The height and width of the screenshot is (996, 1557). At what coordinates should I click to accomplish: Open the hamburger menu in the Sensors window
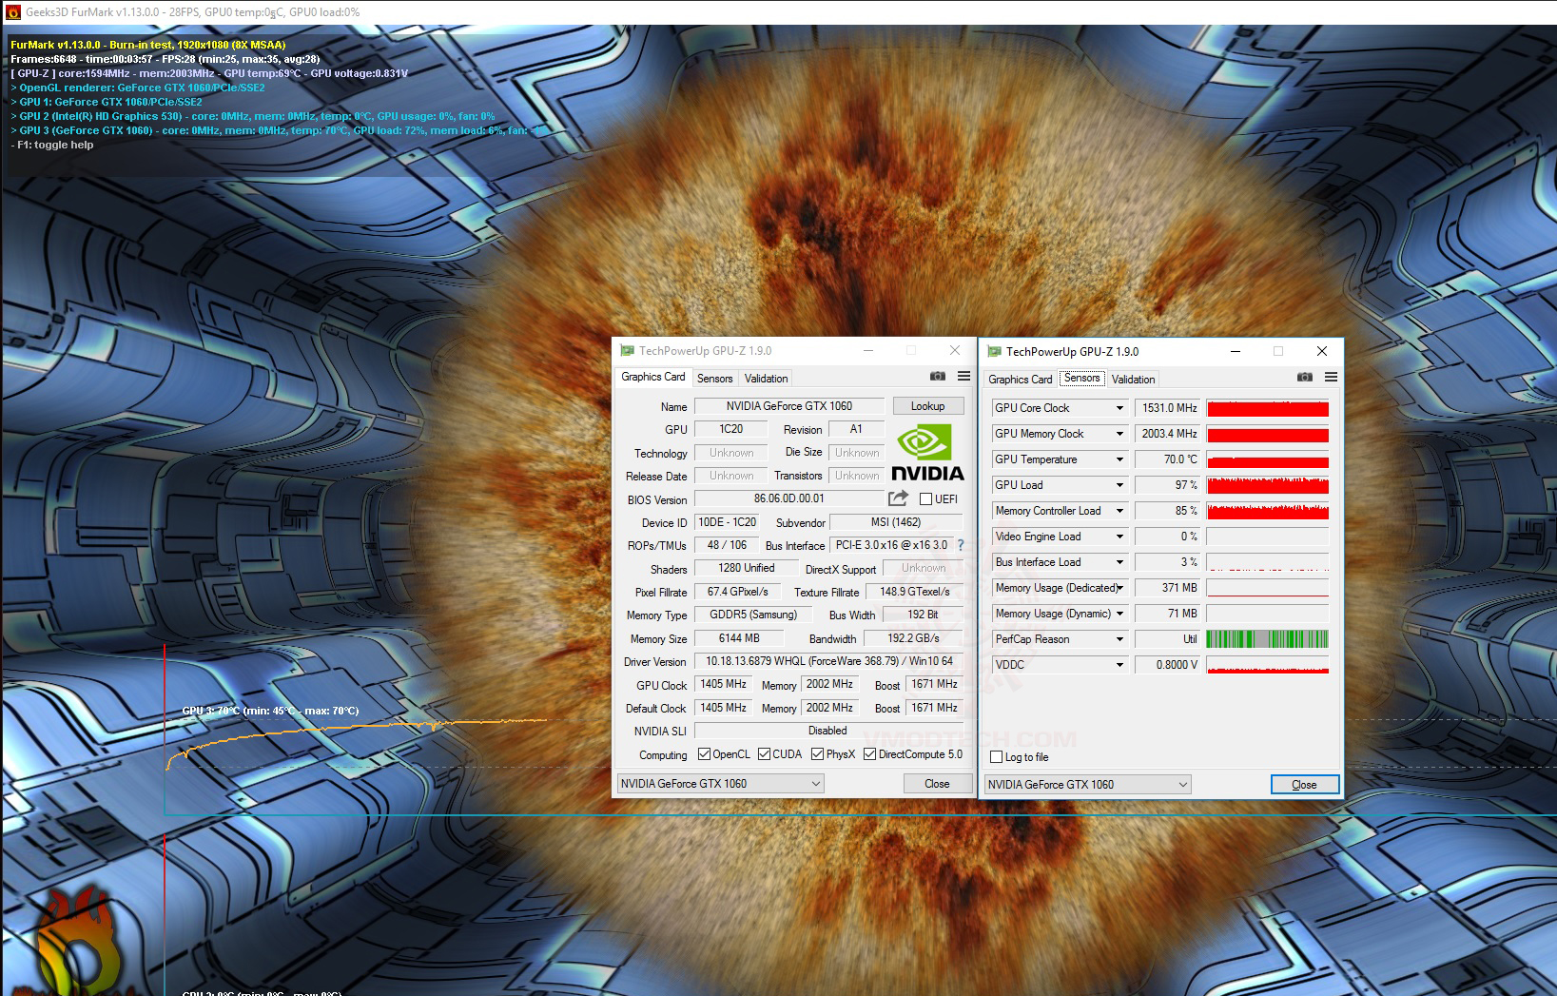pyautogui.click(x=1331, y=378)
